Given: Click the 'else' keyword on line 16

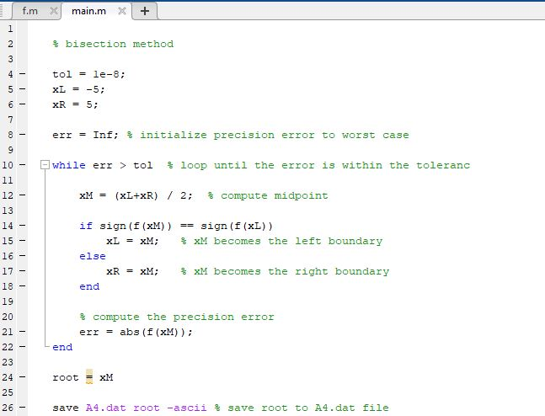Looking at the screenshot, I should [93, 256].
